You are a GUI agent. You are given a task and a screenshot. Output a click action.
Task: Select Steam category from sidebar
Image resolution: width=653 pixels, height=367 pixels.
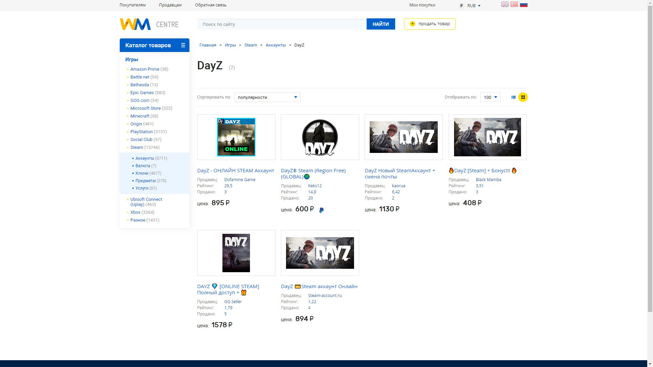click(136, 147)
